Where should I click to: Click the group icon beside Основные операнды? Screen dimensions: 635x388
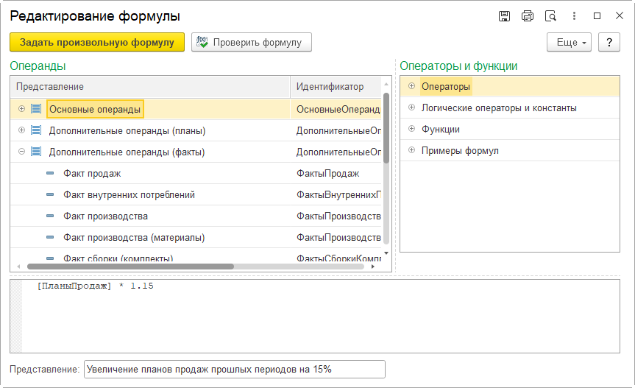[x=35, y=109]
